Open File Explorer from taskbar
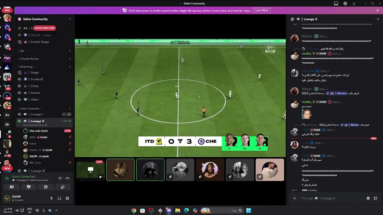 click(177, 211)
